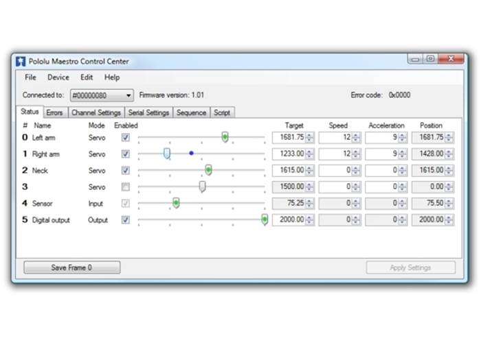Switch to the Sequence tab
481x343 pixels.
tap(191, 113)
